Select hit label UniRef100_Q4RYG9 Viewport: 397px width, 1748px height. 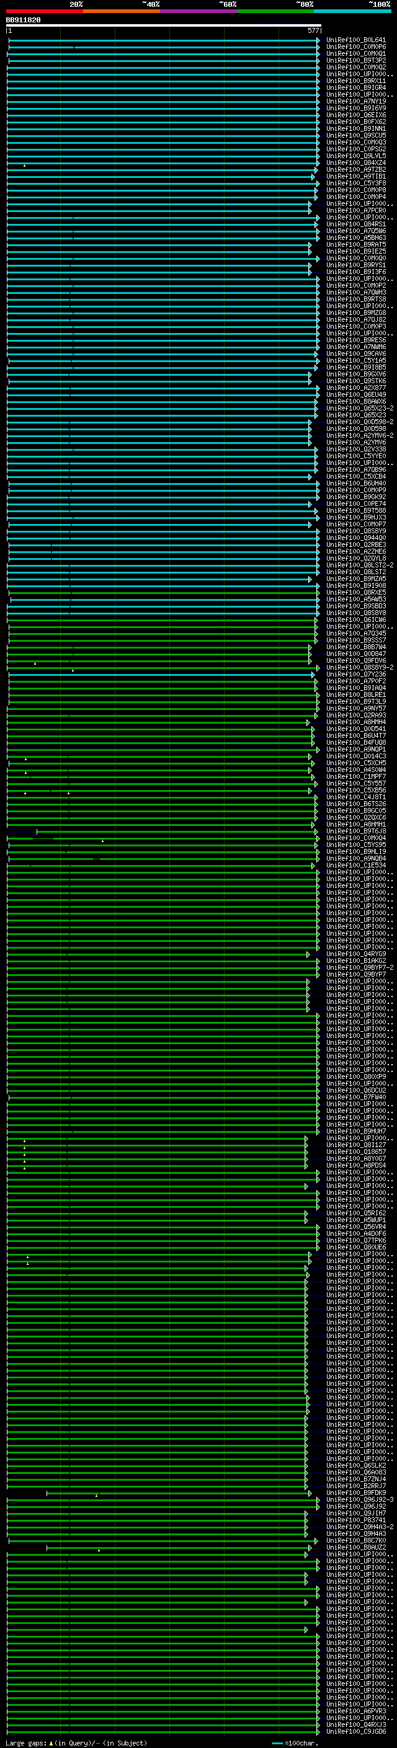point(355,955)
